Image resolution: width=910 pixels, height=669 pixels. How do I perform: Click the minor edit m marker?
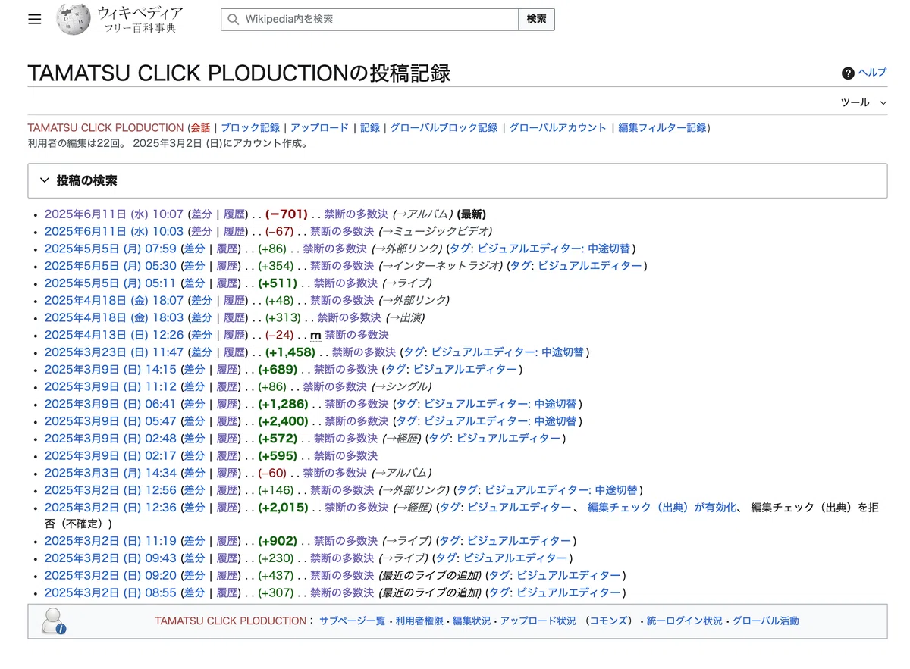click(315, 336)
